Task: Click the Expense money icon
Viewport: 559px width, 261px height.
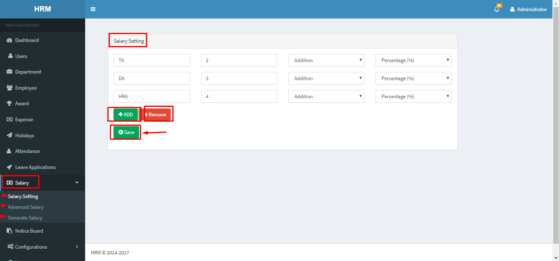Action: [x=9, y=120]
